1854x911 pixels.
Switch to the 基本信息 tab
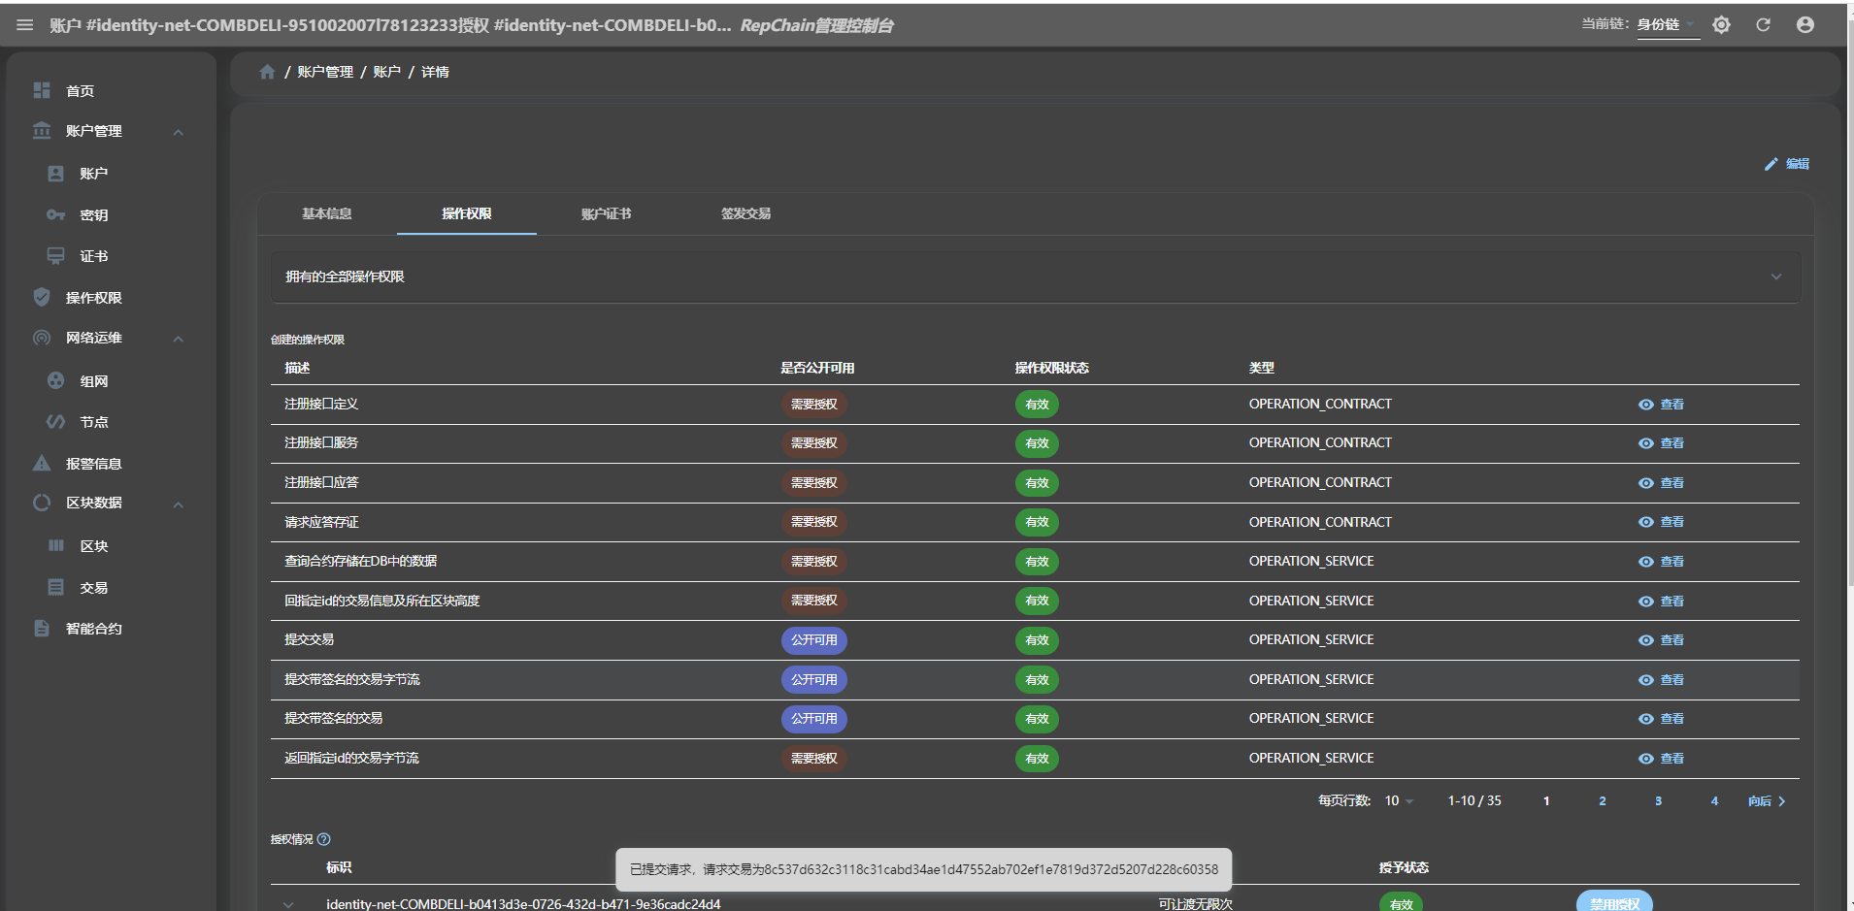pos(327,213)
